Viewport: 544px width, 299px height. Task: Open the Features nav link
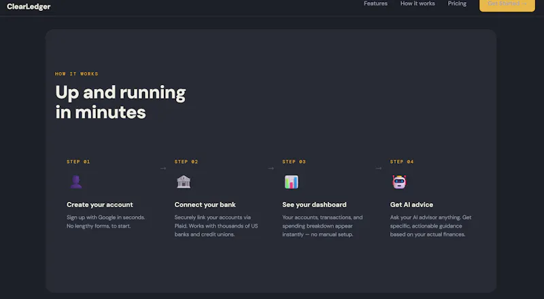(375, 3)
